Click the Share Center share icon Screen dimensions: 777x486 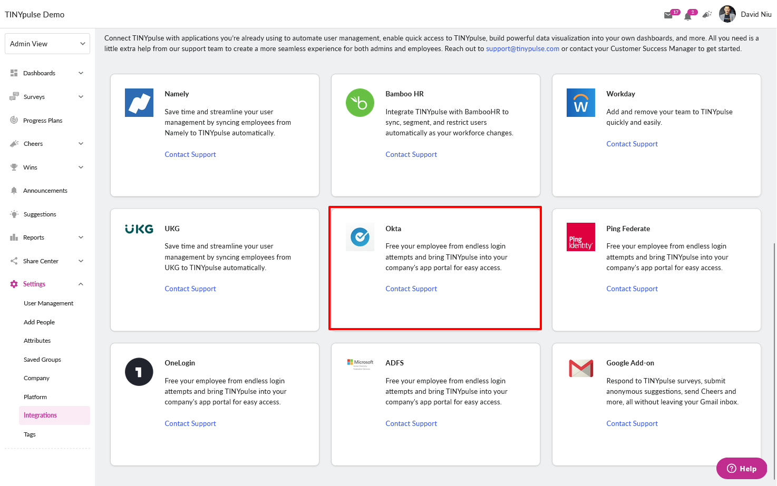tap(14, 261)
